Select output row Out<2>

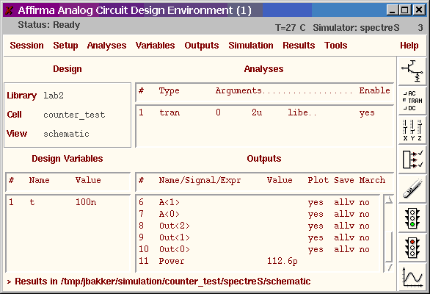pyautogui.click(x=258, y=226)
